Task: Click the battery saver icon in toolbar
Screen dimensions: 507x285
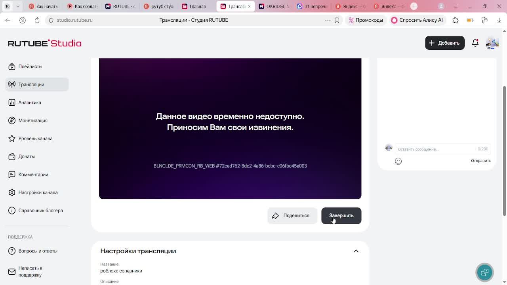Action: (x=470, y=20)
